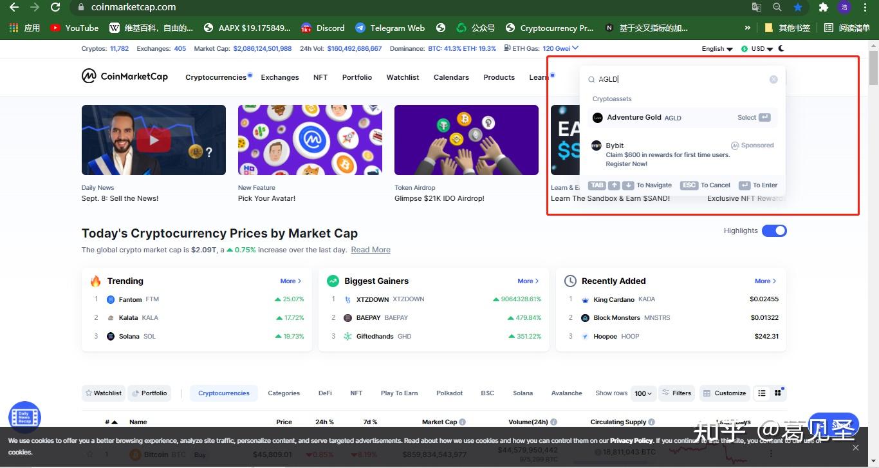Click the Market Cap info icon
The width and height of the screenshot is (879, 468).
point(463,422)
